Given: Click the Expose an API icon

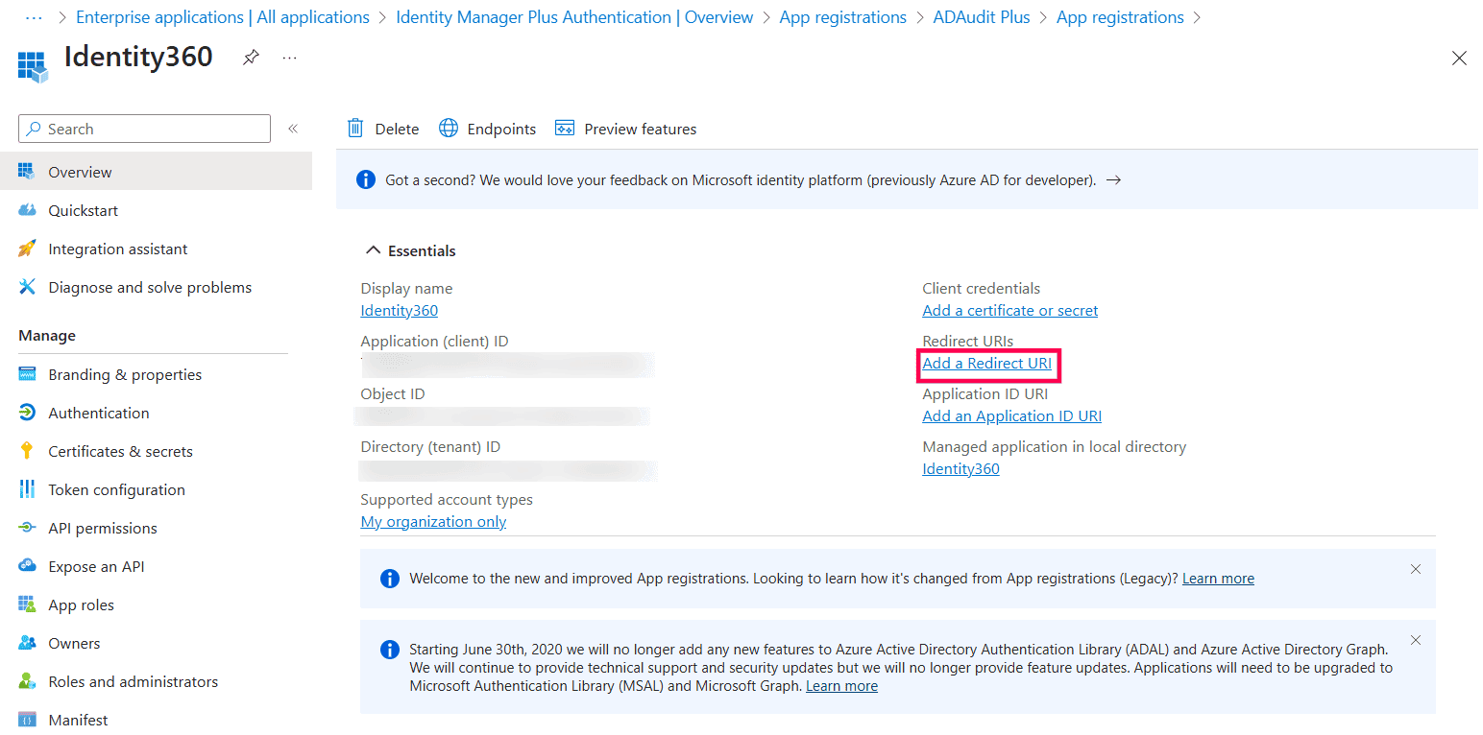Looking at the screenshot, I should [27, 566].
